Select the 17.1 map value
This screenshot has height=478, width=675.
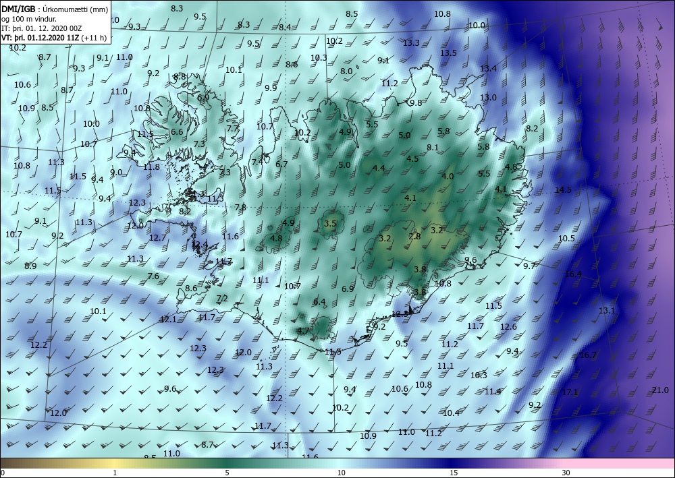tap(570, 392)
